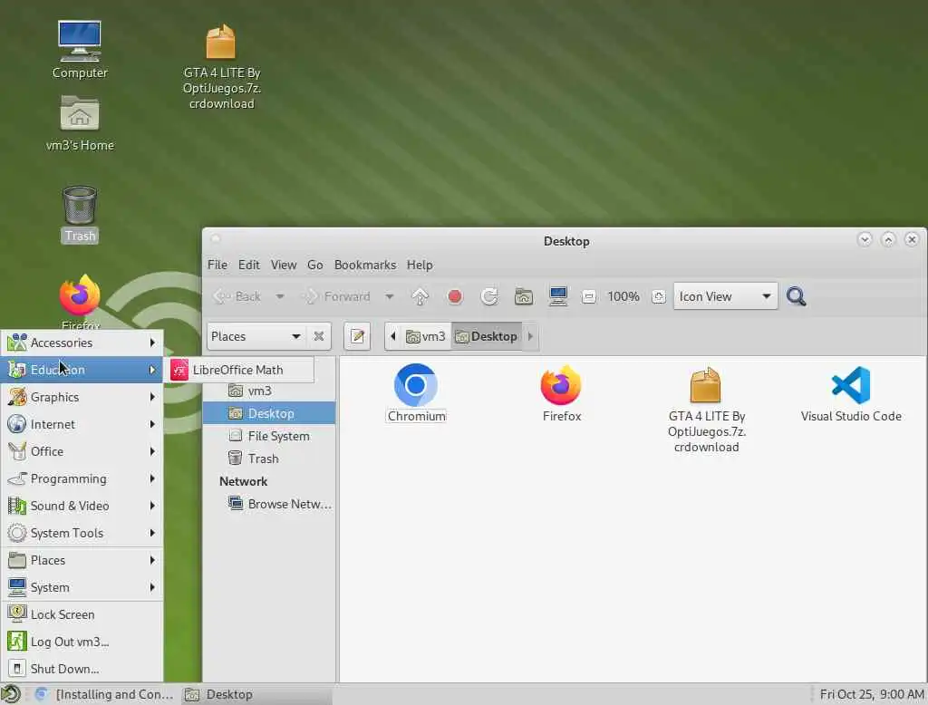Open the View menu
The image size is (928, 705).
click(x=284, y=265)
